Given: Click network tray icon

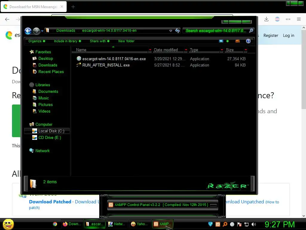Looking at the screenshot, I should coord(247,224).
